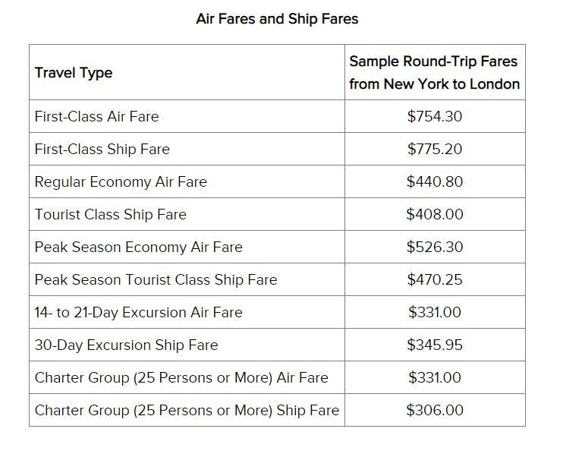Click the $775.20 fare value
The width and height of the screenshot is (563, 457).
coord(435,149)
